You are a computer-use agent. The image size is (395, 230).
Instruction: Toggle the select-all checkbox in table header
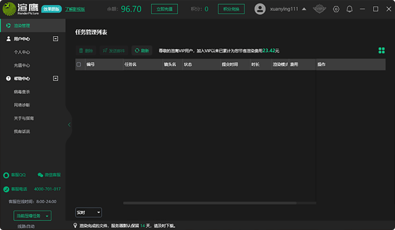[79, 64]
